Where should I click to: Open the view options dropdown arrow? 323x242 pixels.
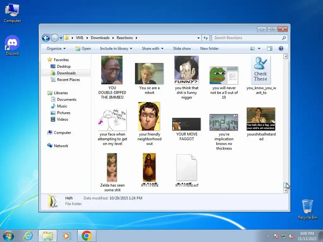point(259,49)
